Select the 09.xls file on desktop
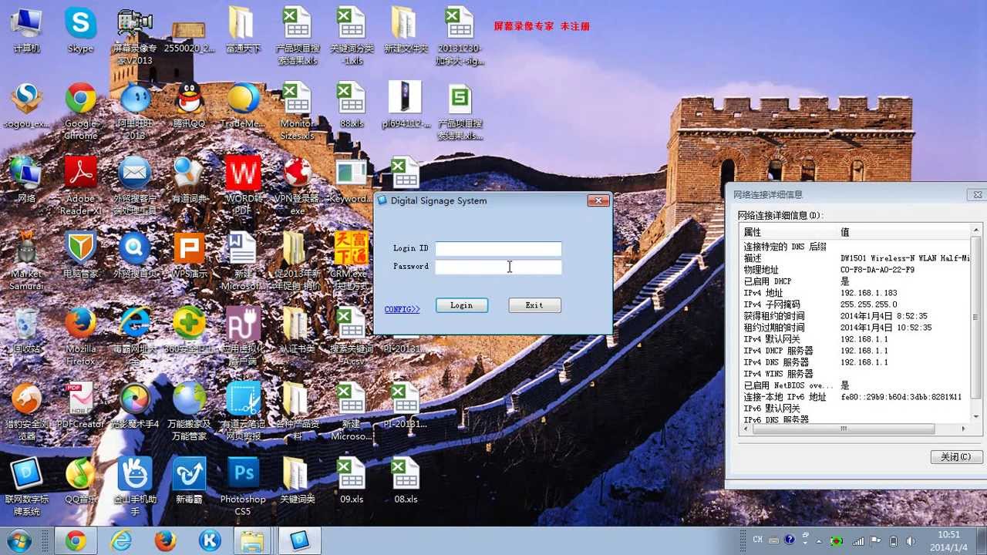987x555 pixels. [x=352, y=479]
